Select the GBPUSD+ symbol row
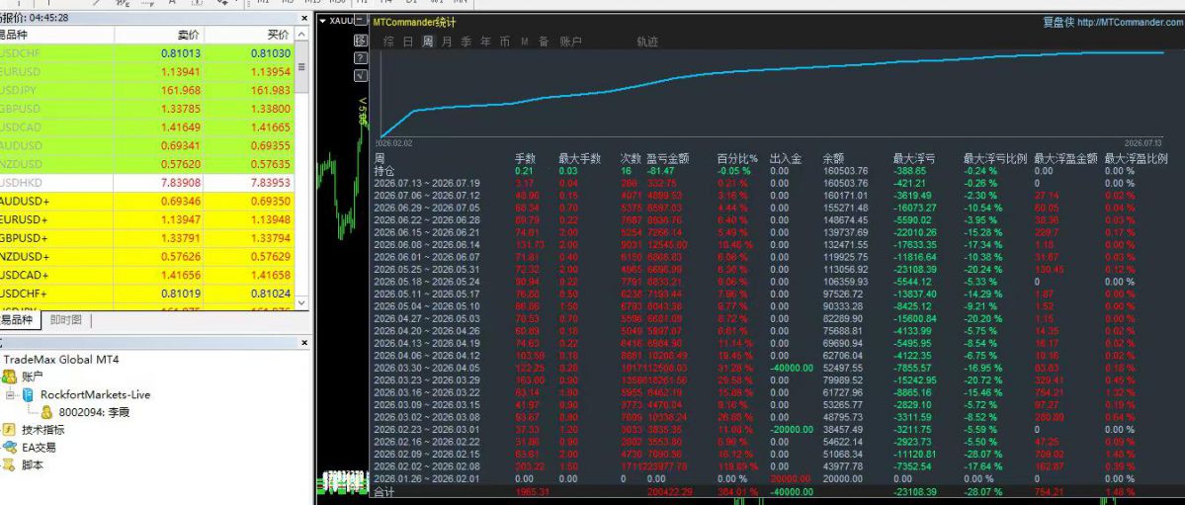This screenshot has height=505, width=1185. pos(146,238)
